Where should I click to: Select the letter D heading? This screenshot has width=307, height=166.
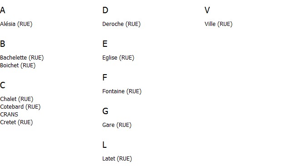pos(105,10)
